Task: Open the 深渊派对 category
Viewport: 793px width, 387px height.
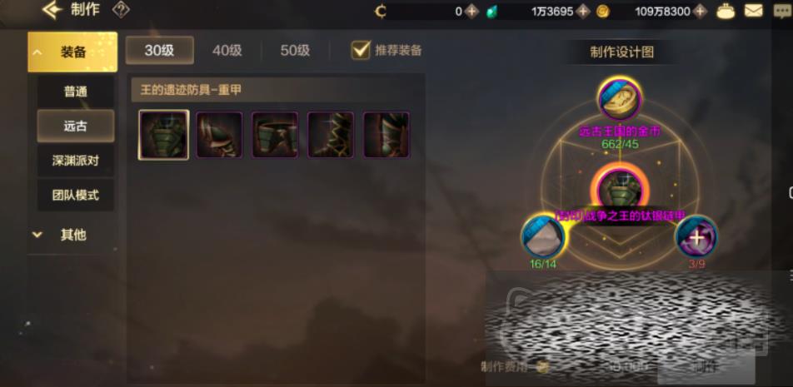Action: click(x=75, y=161)
